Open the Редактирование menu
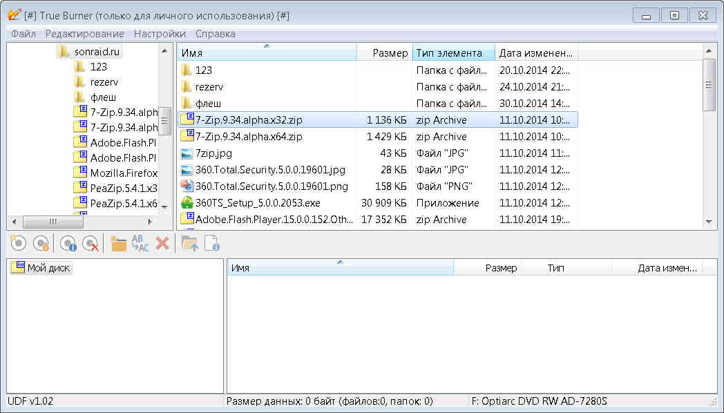The width and height of the screenshot is (724, 413). coord(84,34)
